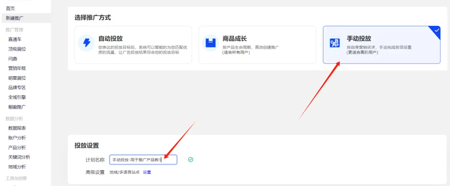Open 营销年框 in the sidebar

point(17,68)
